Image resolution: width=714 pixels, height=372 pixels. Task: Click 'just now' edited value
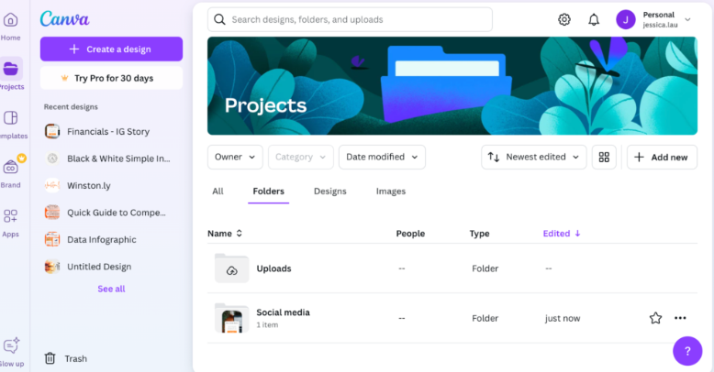563,318
